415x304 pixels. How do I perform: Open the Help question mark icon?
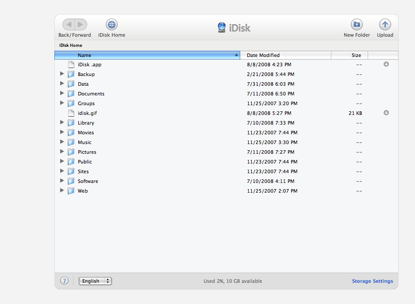(64, 281)
